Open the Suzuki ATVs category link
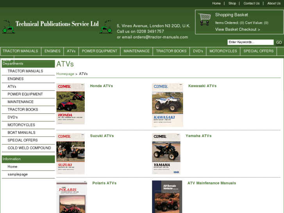The height and width of the screenshot is (213, 284). [x=102, y=136]
